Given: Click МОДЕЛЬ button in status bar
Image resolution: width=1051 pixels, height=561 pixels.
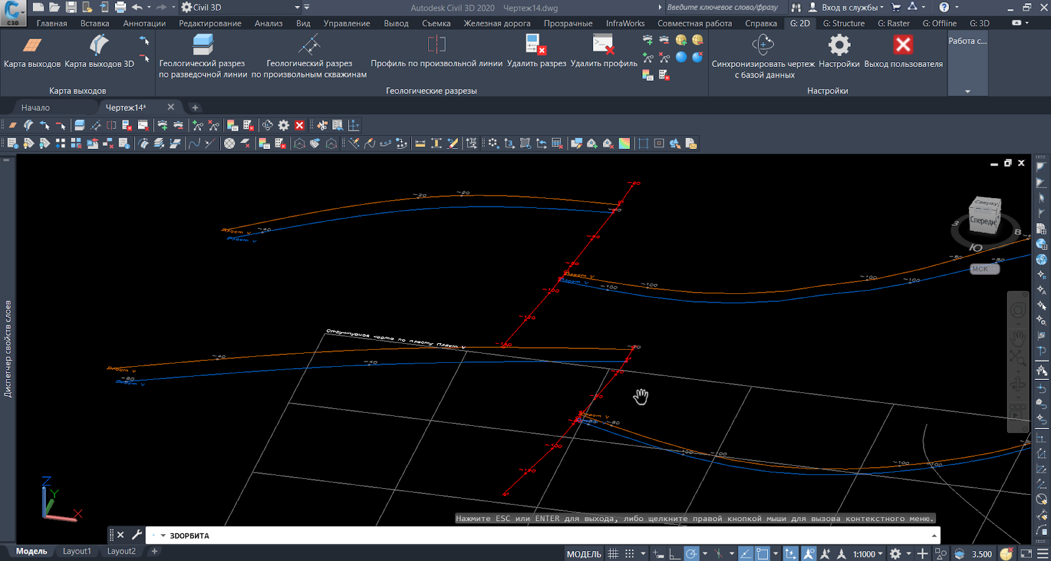Looking at the screenshot, I should click(x=584, y=554).
